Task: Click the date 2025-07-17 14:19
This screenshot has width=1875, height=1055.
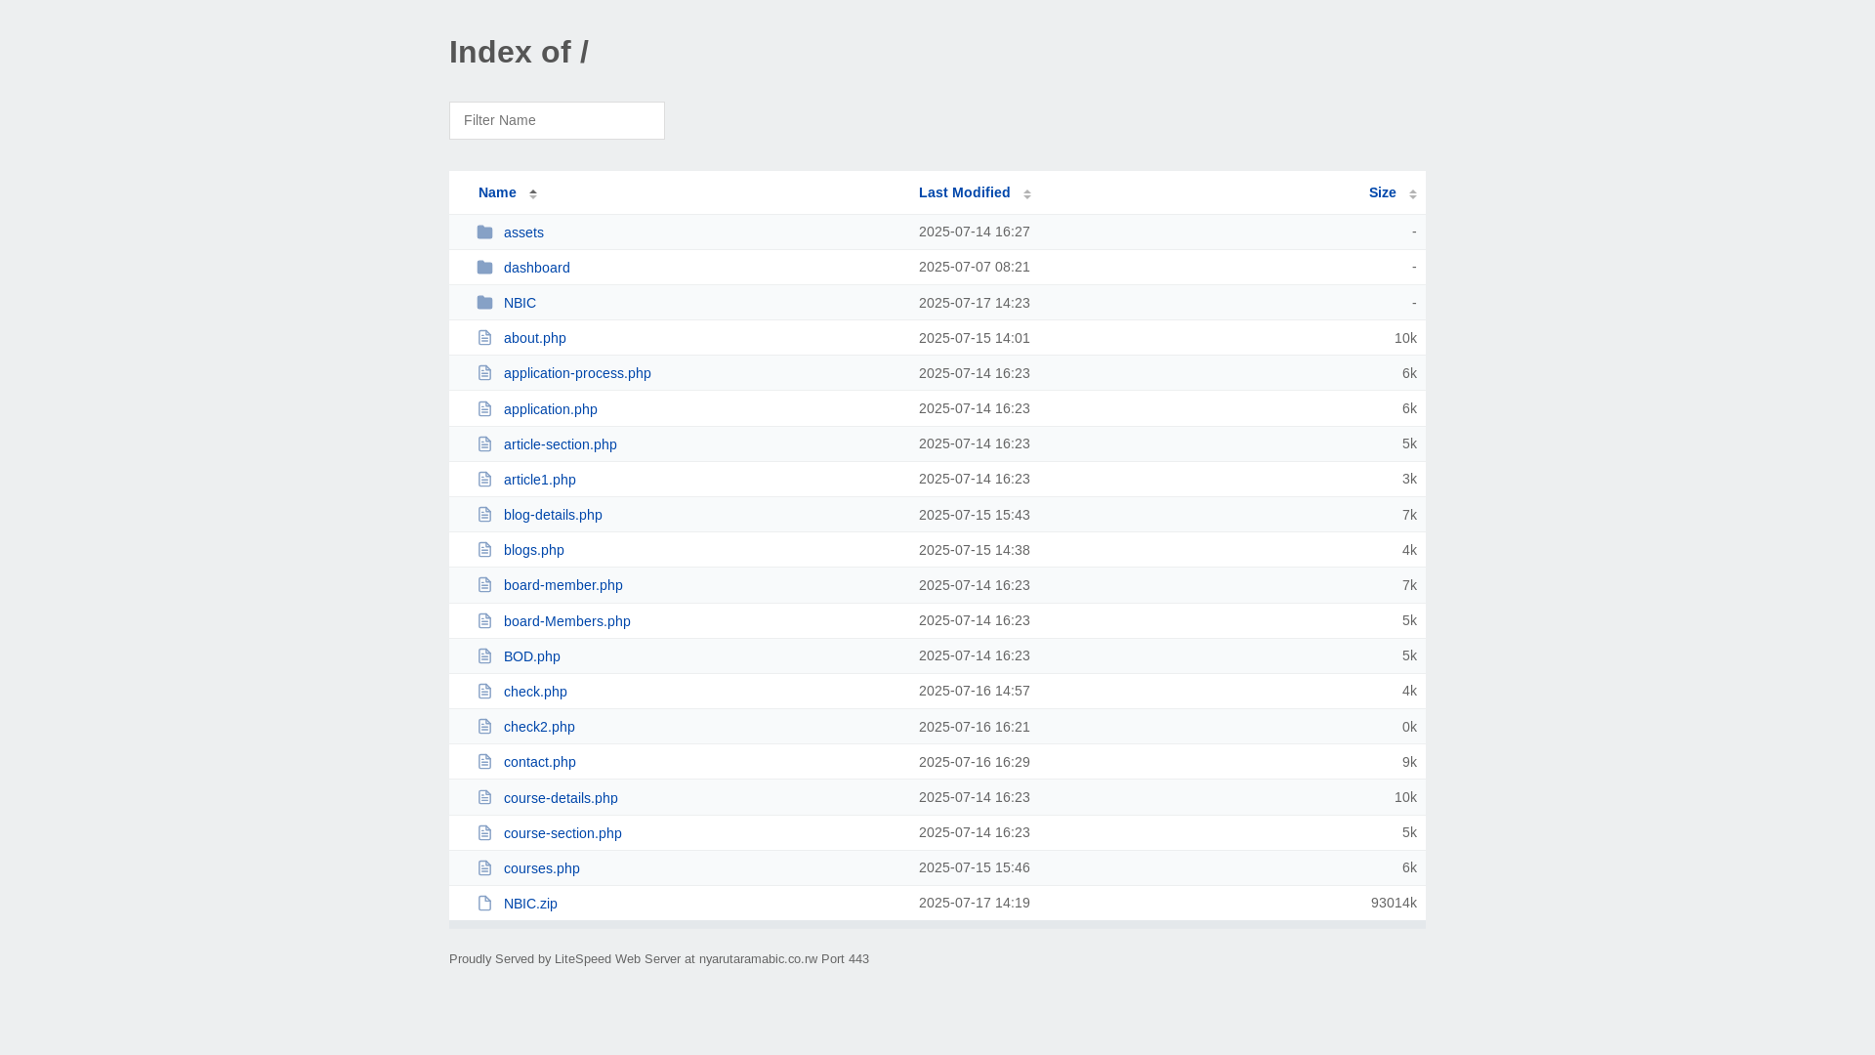Action: pyautogui.click(x=975, y=903)
